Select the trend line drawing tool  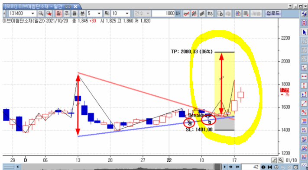click(304, 103)
